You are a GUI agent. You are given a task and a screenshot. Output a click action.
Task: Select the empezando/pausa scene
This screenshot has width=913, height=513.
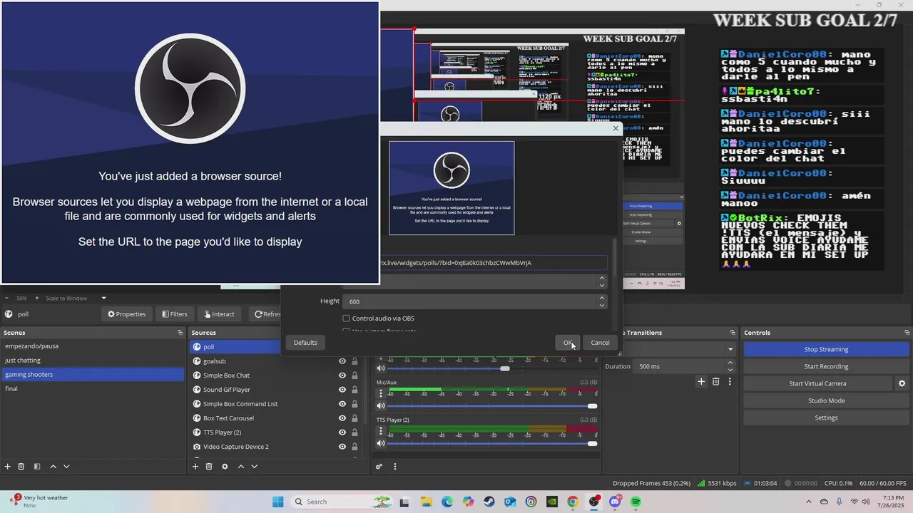[x=93, y=346]
